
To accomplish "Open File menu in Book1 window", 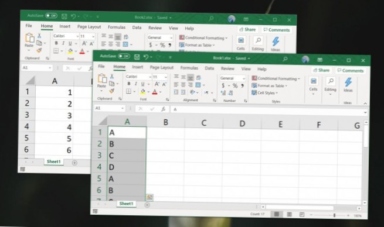I will pos(101,66).
